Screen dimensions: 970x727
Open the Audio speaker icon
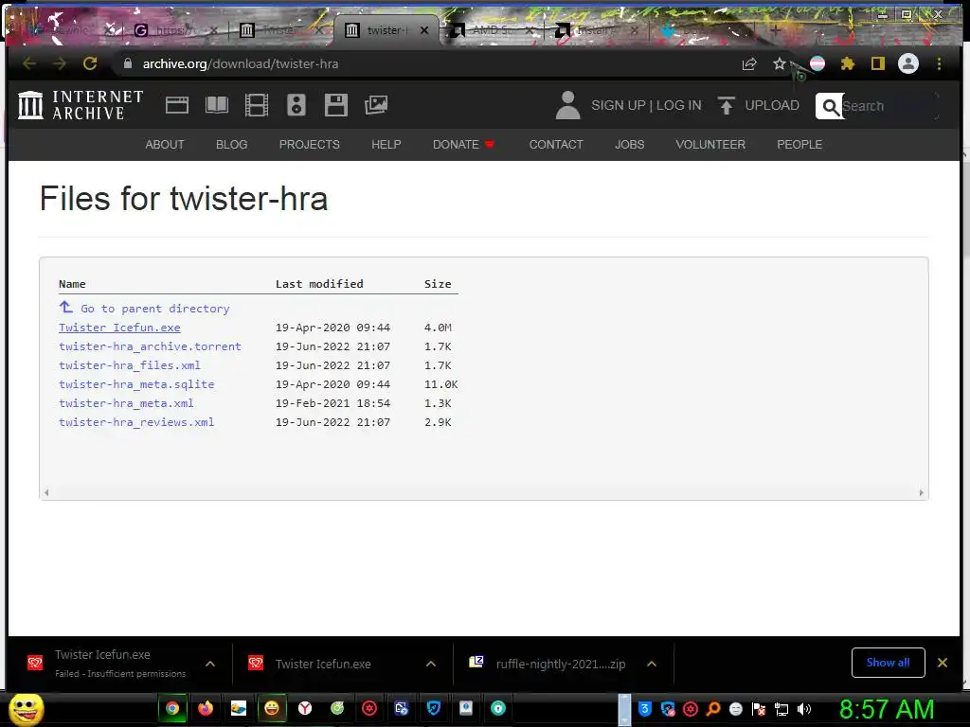click(296, 105)
